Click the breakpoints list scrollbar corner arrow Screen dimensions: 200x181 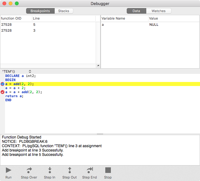click(98, 66)
